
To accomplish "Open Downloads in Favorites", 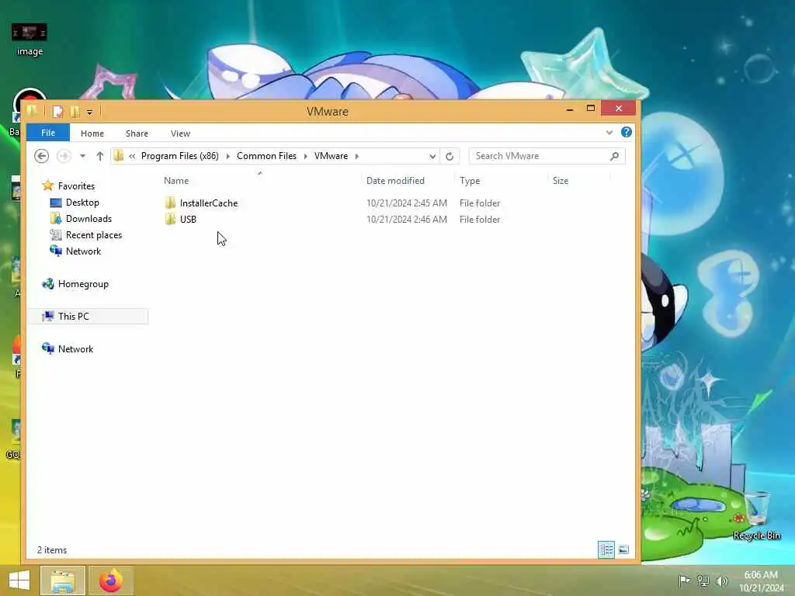I will (89, 219).
